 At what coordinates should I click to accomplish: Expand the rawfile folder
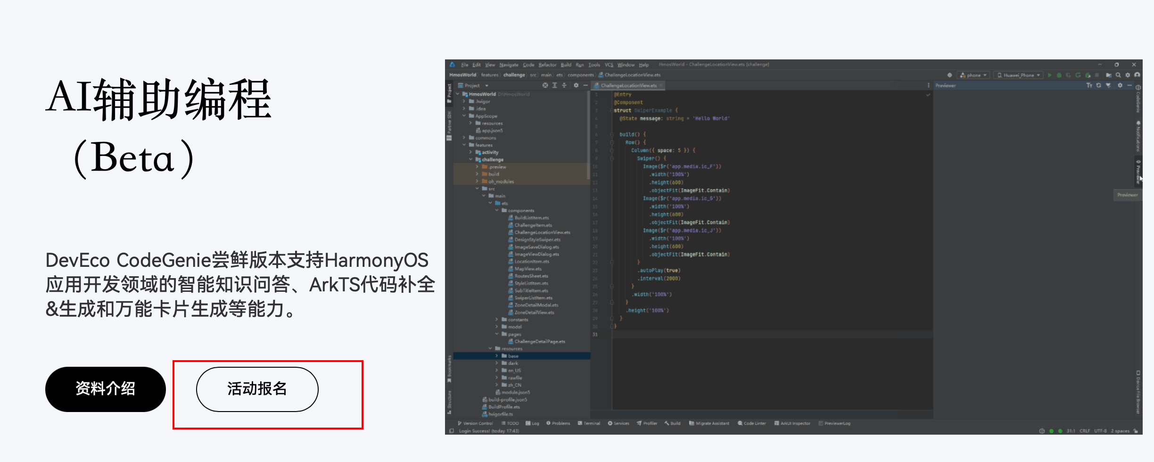pyautogui.click(x=497, y=378)
